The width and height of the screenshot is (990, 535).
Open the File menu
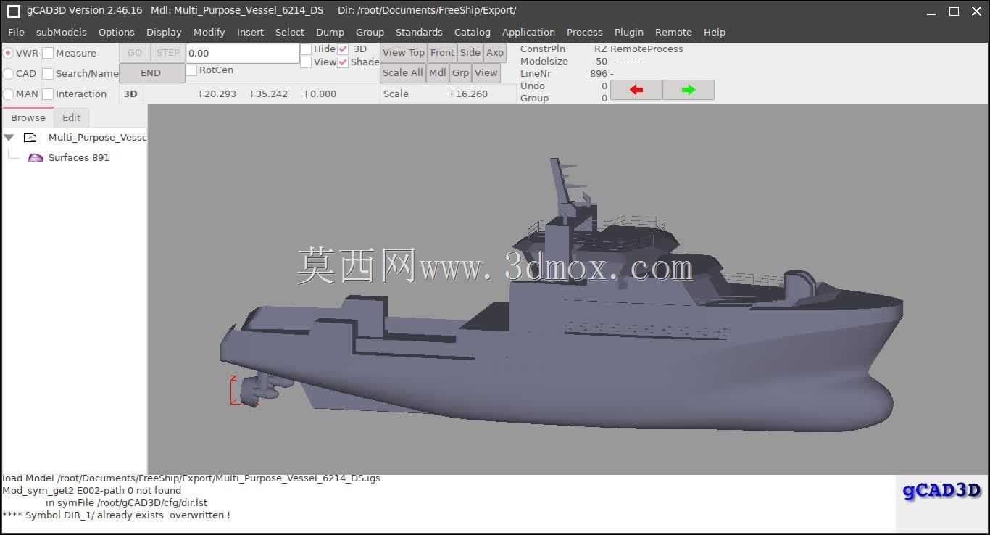(x=16, y=32)
